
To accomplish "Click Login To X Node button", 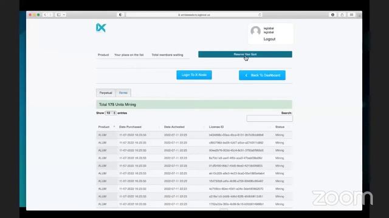I will click(194, 75).
